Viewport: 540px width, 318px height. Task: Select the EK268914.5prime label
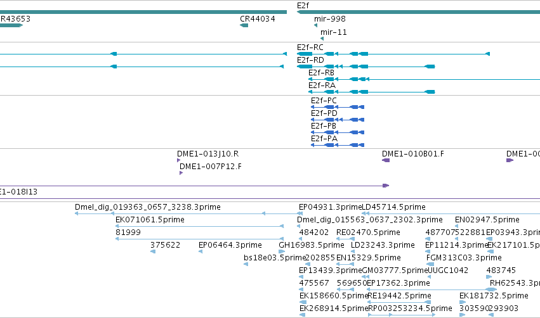(x=334, y=309)
